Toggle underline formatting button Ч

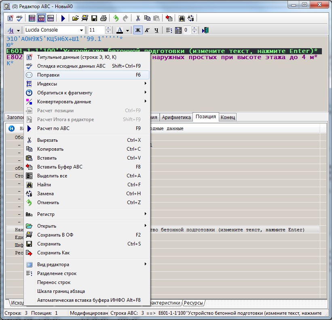(156, 30)
